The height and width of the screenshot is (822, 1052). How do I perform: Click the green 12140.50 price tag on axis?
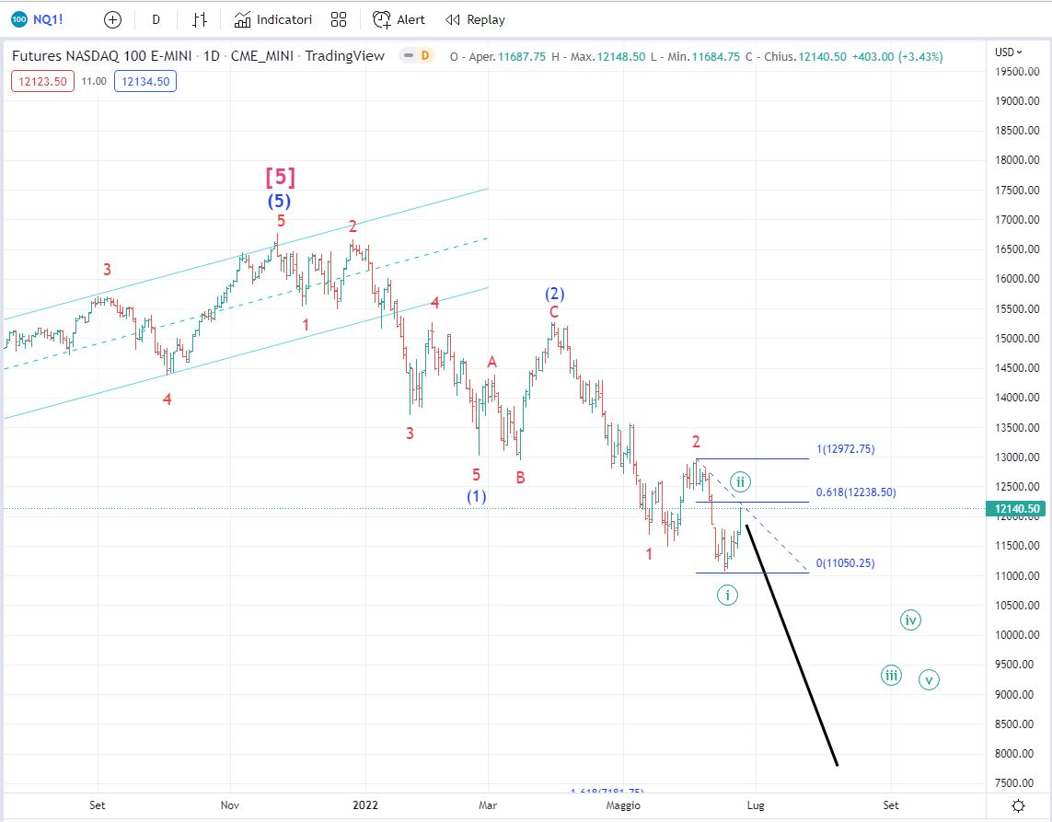(1017, 509)
